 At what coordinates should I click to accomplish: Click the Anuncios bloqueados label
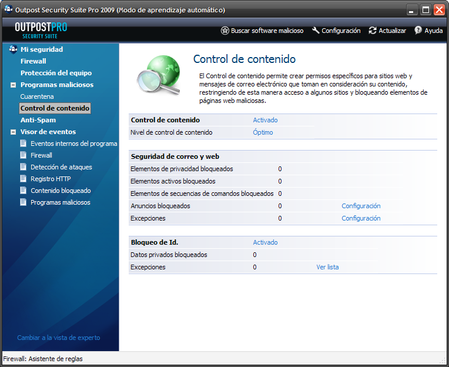160,206
